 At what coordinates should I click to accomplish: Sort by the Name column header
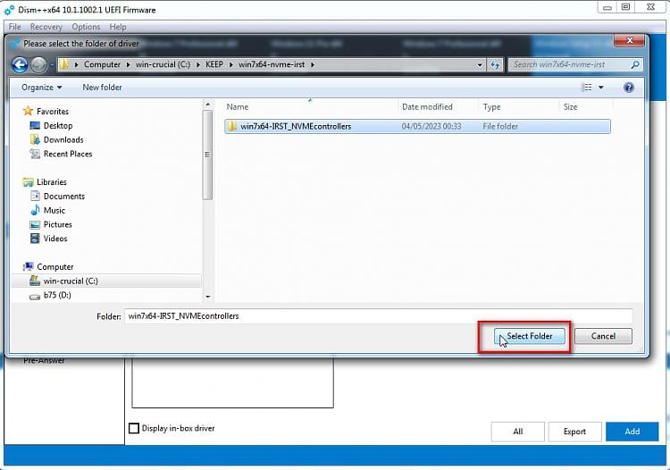310,107
